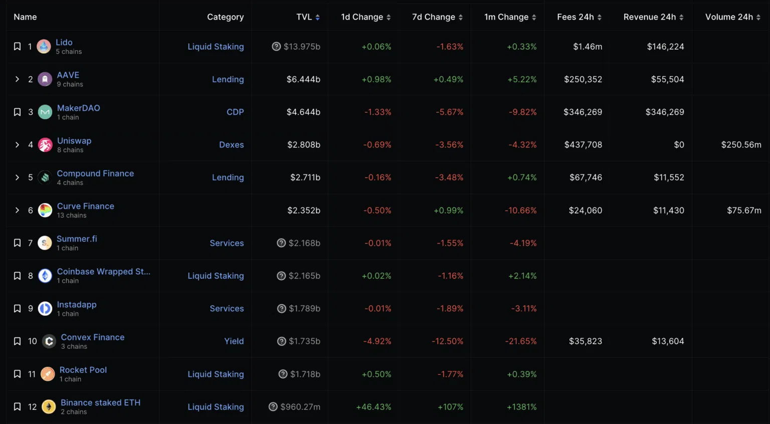Click the AAVE ghost logo

(x=45, y=79)
